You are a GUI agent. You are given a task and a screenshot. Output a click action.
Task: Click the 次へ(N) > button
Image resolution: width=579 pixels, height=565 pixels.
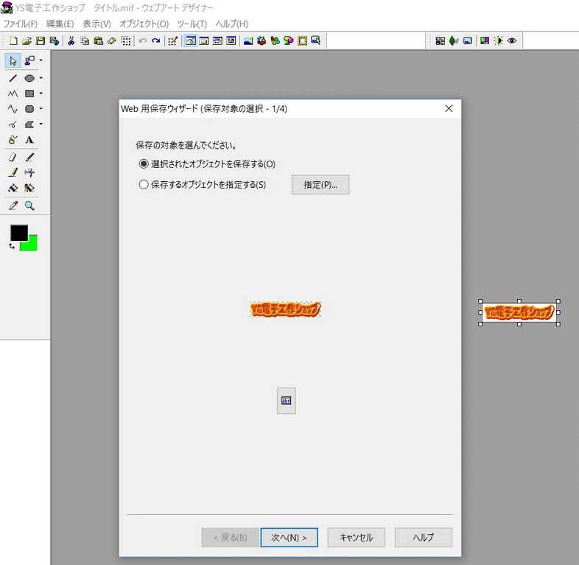tap(289, 538)
